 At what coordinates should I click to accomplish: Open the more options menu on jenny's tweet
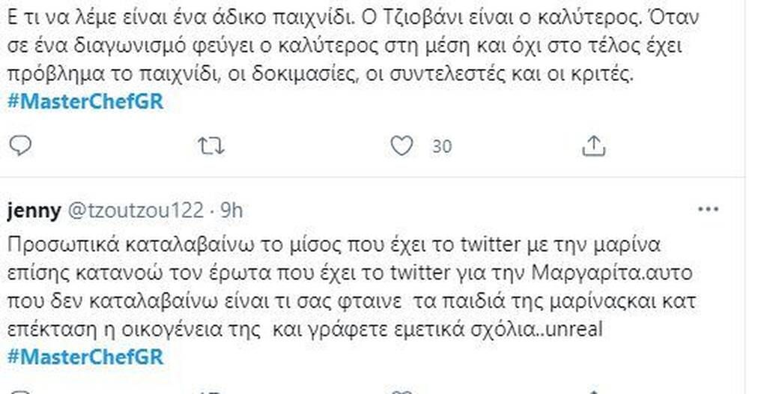tap(708, 210)
